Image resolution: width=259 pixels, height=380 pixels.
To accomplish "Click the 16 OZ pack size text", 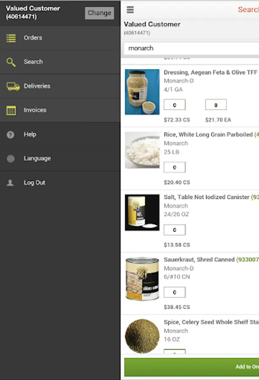I will [172, 339].
